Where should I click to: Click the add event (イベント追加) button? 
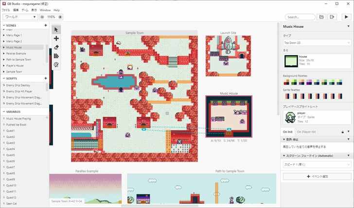[x=317, y=176]
